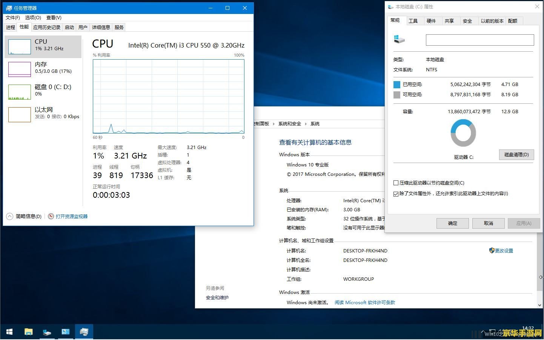Click the disabled Apply button
This screenshot has width=544, height=340.
coord(524,223)
